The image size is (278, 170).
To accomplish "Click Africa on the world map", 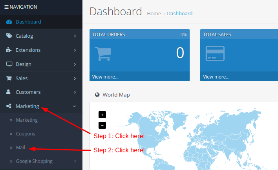I will click(x=200, y=158).
